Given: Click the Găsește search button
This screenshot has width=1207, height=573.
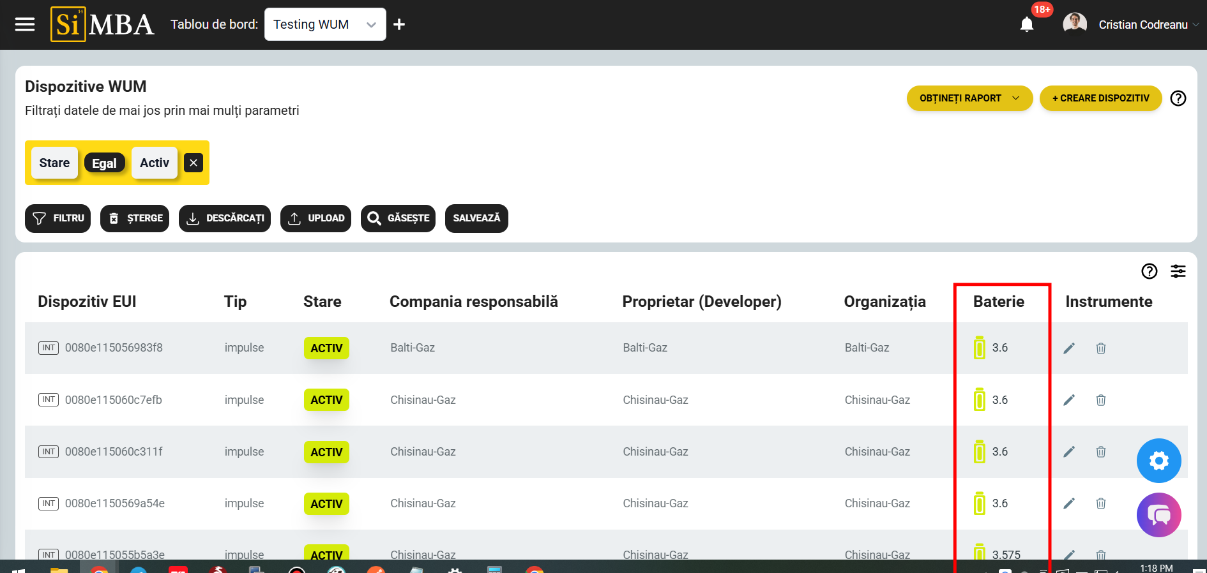Looking at the screenshot, I should [x=398, y=218].
